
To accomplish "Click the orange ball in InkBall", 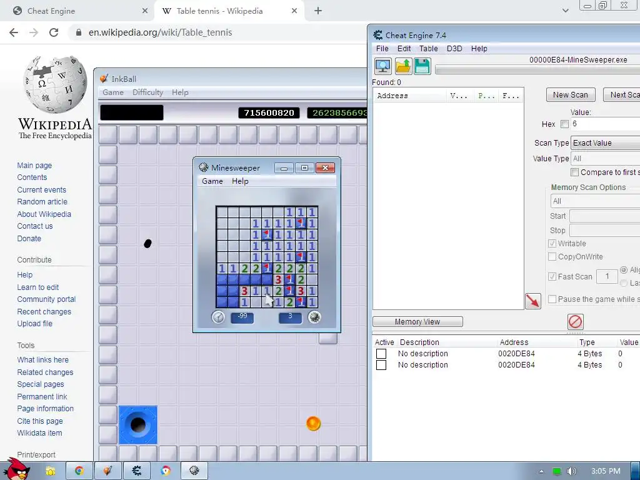I will point(314,424).
